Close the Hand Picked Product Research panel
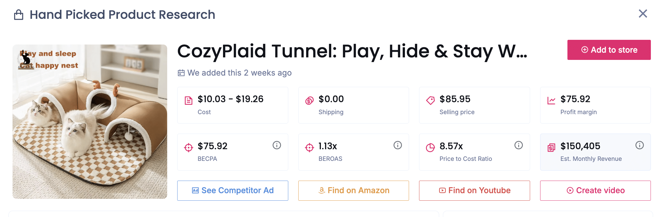 click(x=643, y=13)
